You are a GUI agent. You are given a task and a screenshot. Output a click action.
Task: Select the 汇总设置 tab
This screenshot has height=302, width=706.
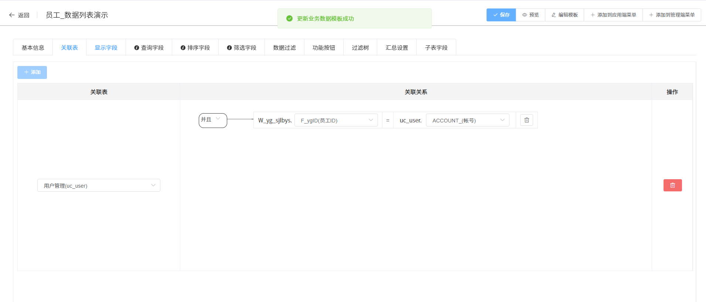pos(397,48)
